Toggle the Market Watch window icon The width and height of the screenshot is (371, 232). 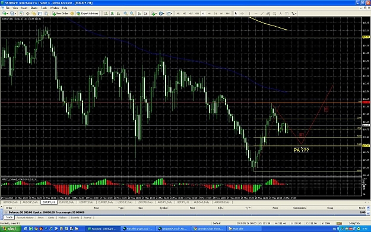click(21, 14)
